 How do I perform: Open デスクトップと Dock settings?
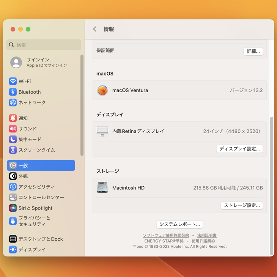[x=41, y=239]
